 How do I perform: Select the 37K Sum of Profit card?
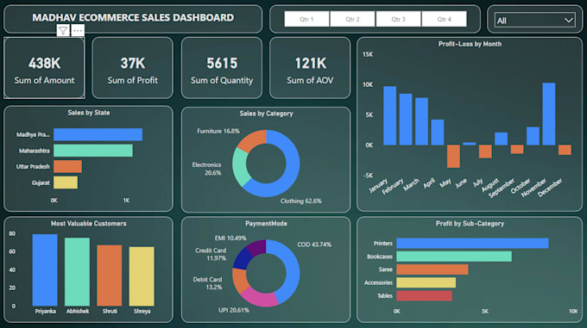tap(133, 68)
